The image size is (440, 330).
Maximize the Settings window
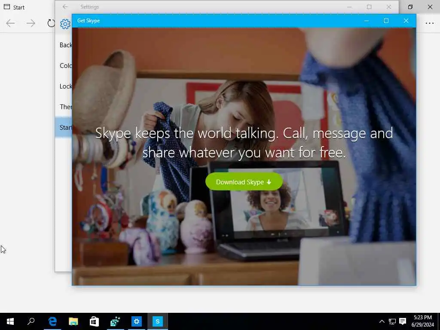pyautogui.click(x=369, y=7)
